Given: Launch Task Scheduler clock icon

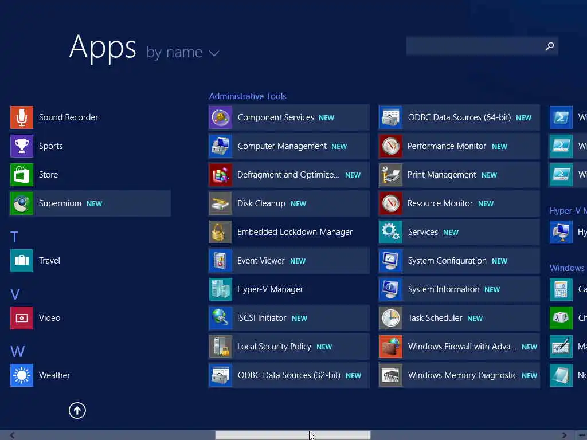Looking at the screenshot, I should click(391, 317).
